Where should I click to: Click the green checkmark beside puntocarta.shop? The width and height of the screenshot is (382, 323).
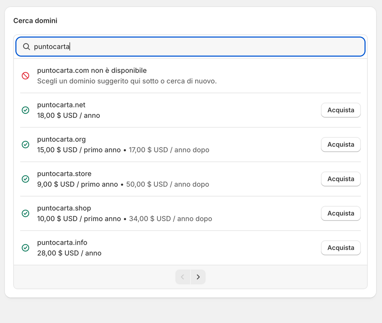pyautogui.click(x=25, y=213)
